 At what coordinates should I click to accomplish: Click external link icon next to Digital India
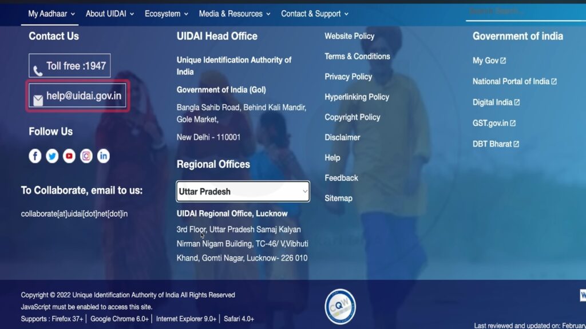[517, 102]
